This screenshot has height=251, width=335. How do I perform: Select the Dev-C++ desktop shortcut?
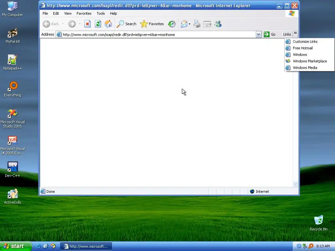pyautogui.click(x=12, y=170)
